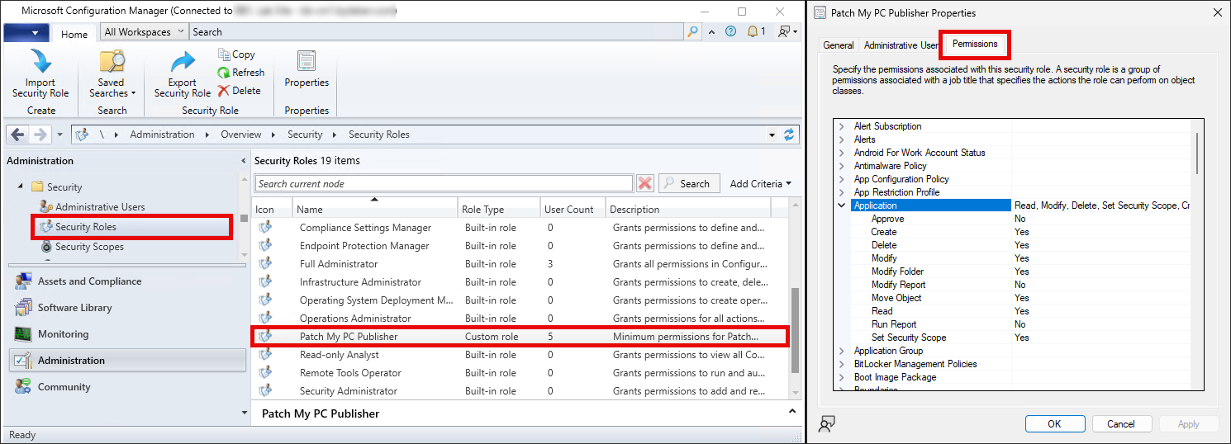Viewport: 1231px width, 444px height.
Task: Collapse the Administration navigation pane
Action: click(x=243, y=161)
